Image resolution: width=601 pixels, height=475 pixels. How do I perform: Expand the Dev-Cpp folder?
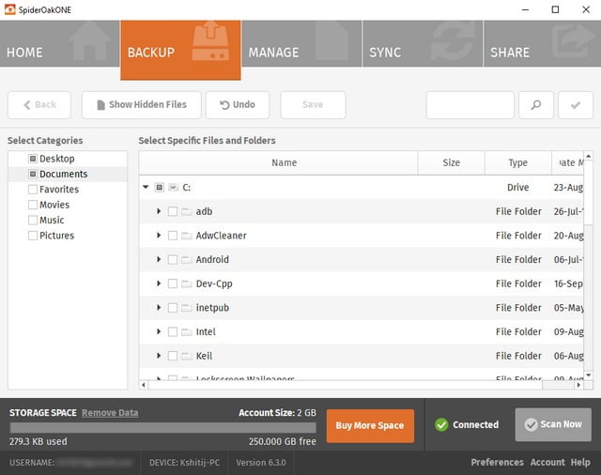159,283
